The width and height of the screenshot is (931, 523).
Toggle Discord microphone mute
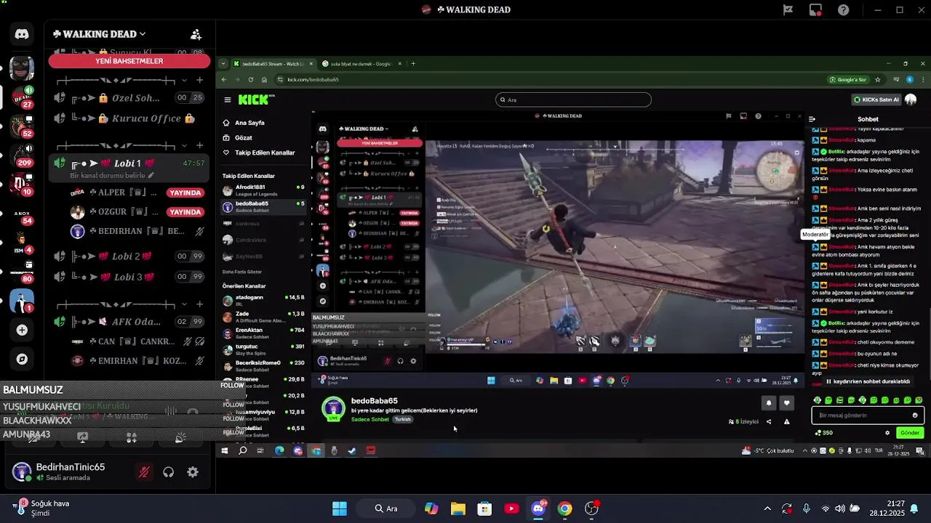(x=144, y=472)
